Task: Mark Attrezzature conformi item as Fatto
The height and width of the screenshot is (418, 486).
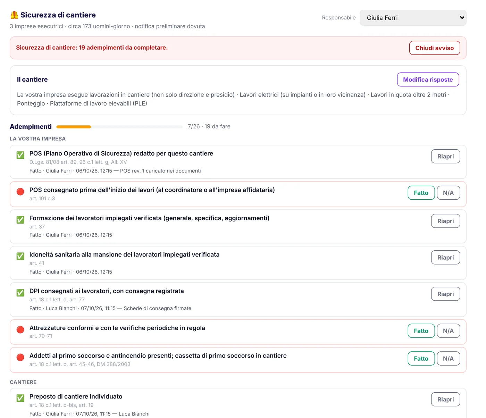Action: coord(421,331)
